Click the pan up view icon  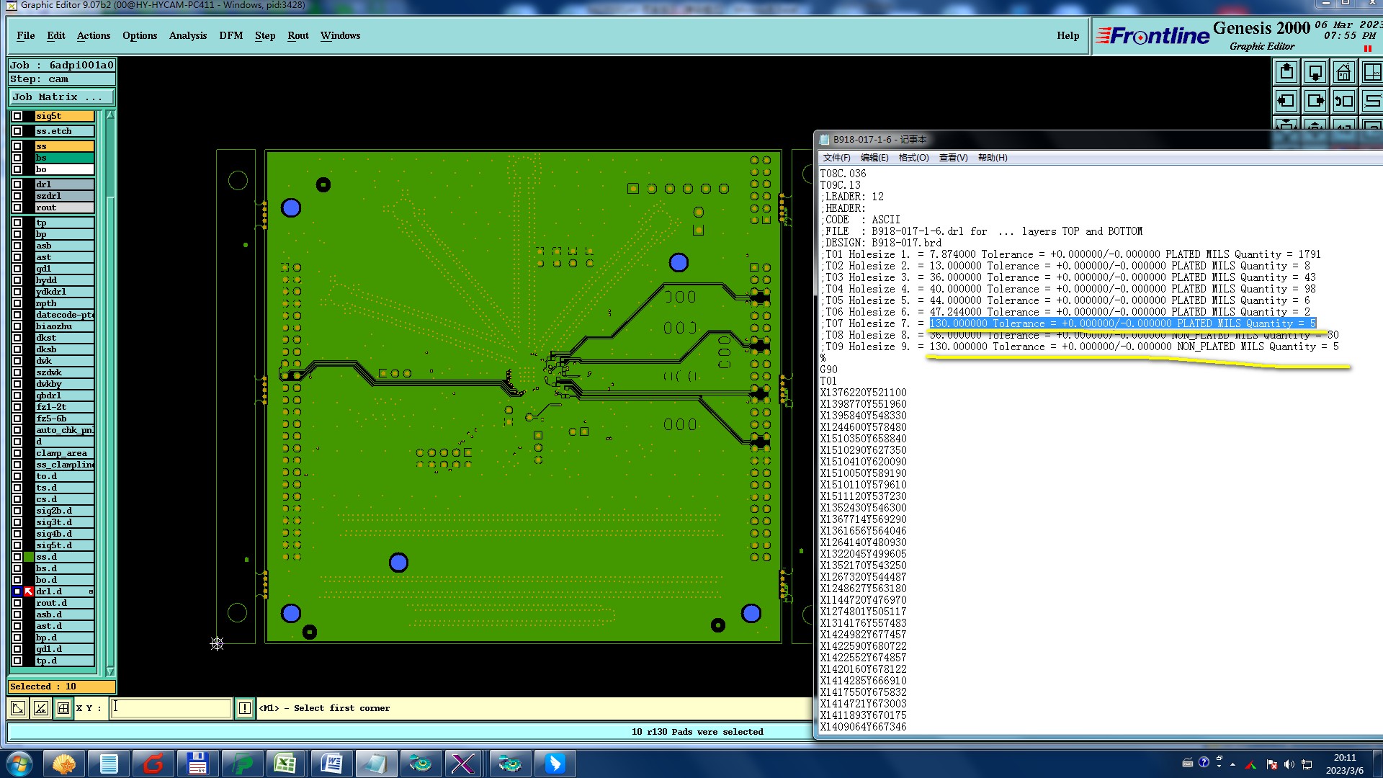(x=1286, y=72)
